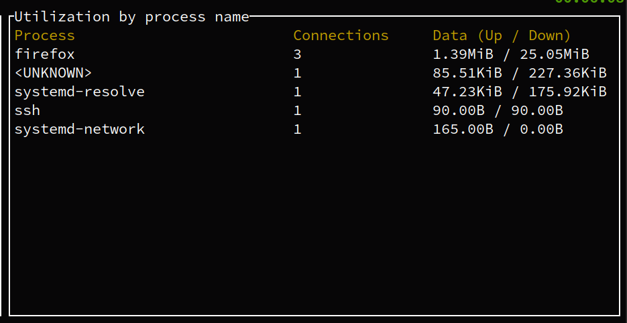Select the firefox process row name
Viewport: 627px width, 323px height.
[44, 54]
